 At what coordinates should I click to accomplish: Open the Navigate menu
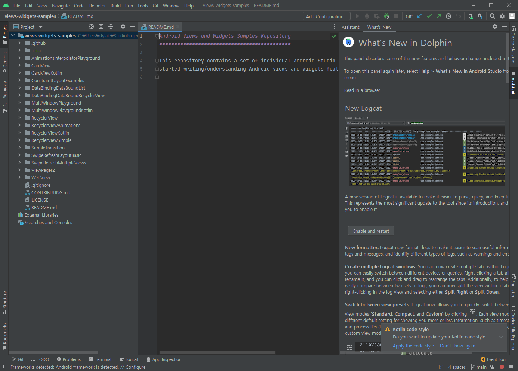61,6
